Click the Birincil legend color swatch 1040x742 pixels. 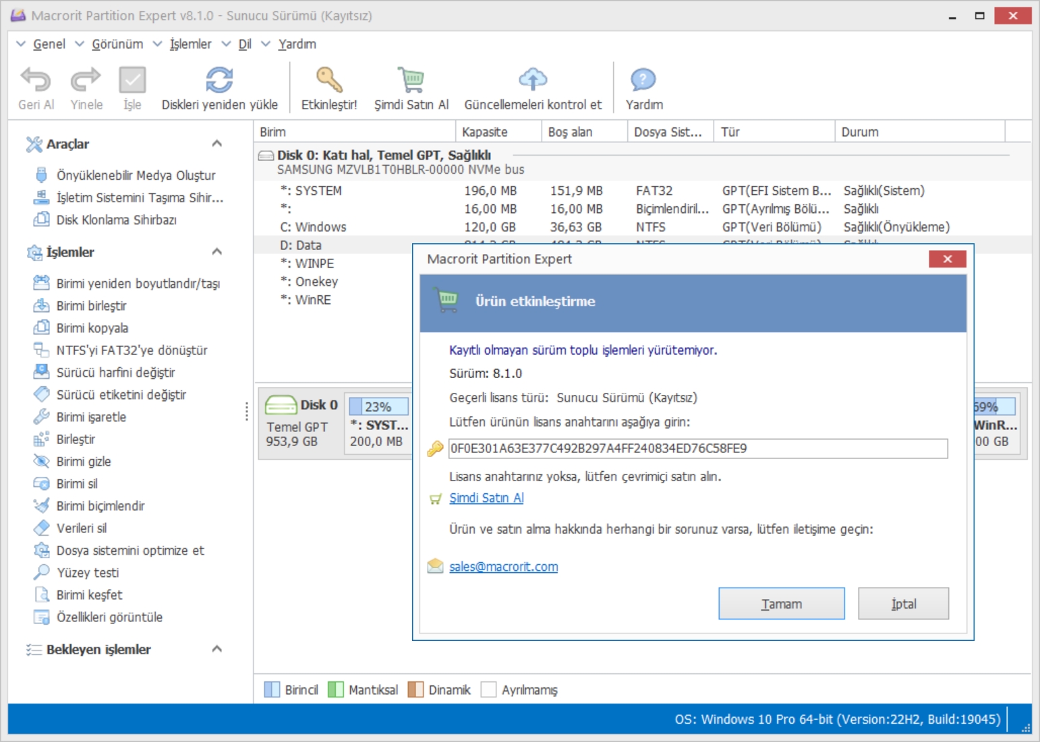coord(272,689)
